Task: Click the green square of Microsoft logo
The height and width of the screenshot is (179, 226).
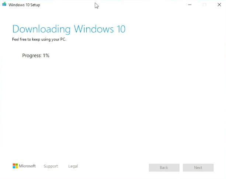Action: pos(17,165)
